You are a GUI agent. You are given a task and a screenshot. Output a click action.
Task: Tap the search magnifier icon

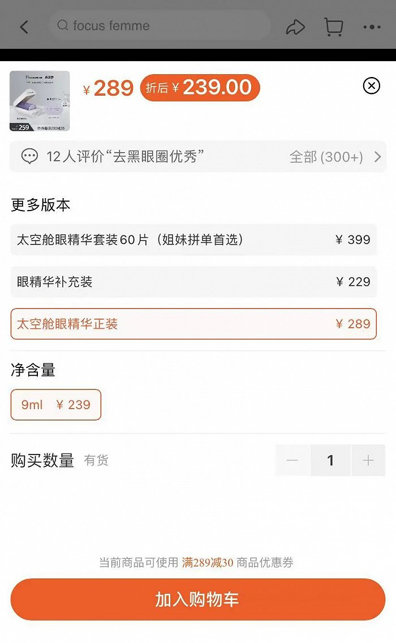coord(63,25)
